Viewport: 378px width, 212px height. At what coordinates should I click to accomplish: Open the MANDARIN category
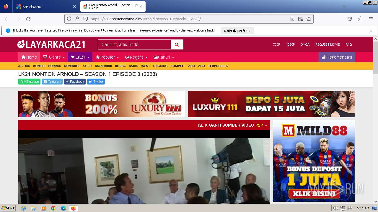pyautogui.click(x=104, y=66)
